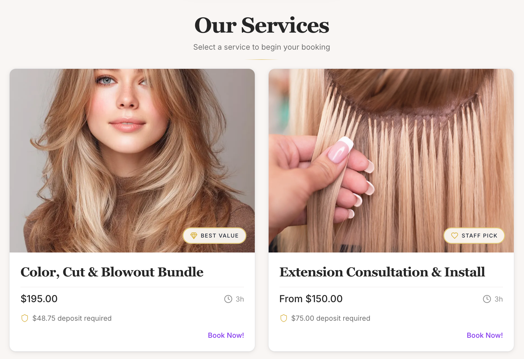Click the STAFF PICK badge label
Screen dimensions: 524x359
[479, 236]
